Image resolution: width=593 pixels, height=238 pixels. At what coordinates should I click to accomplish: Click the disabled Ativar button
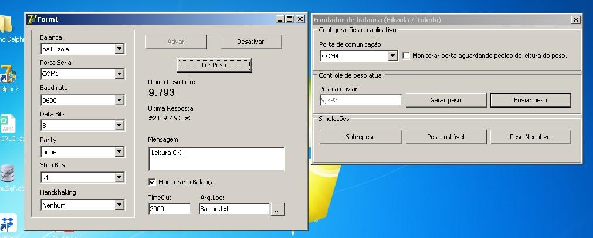[x=176, y=42]
